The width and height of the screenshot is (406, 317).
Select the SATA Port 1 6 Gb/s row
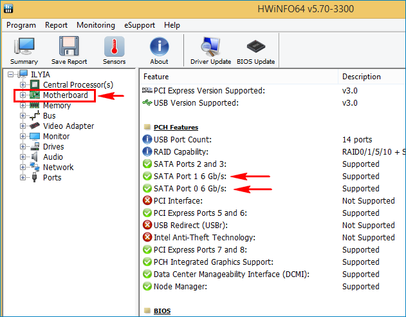coord(190,177)
